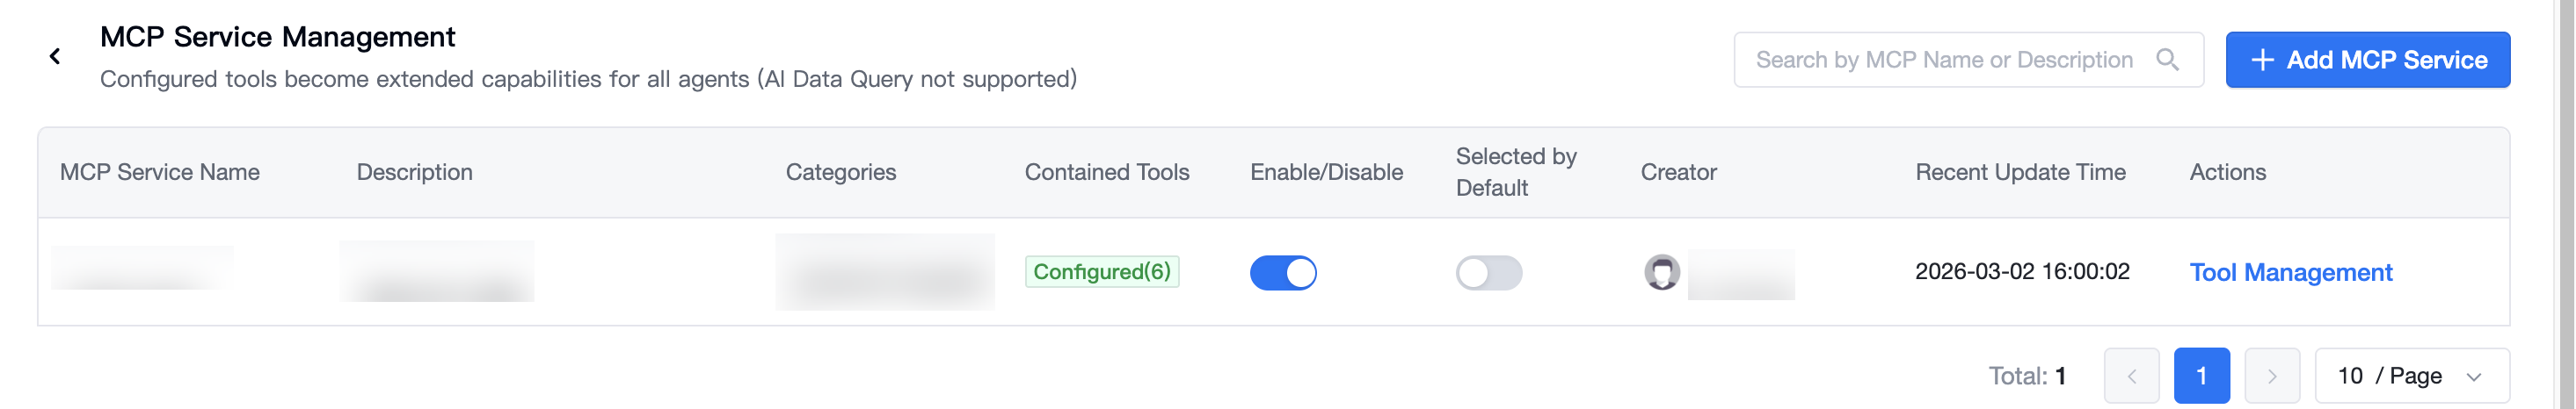This screenshot has width=2576, height=409.
Task: Go to previous page arrow
Action: pyautogui.click(x=2131, y=376)
